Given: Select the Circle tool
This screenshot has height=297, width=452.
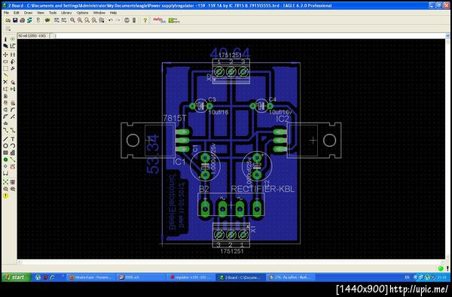Looking at the screenshot, I should 5,146.
